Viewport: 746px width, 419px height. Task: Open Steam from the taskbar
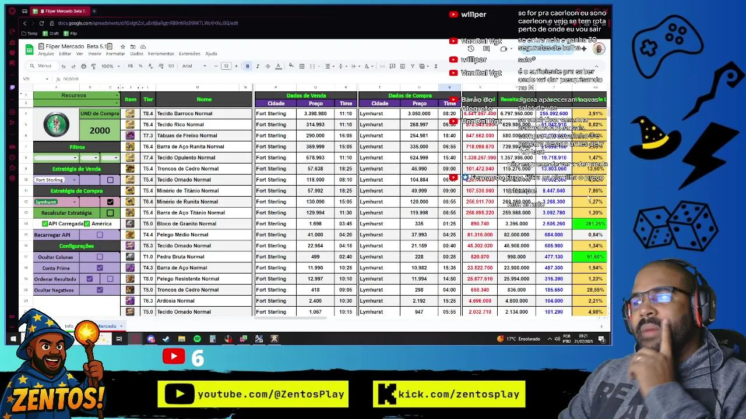(x=166, y=339)
